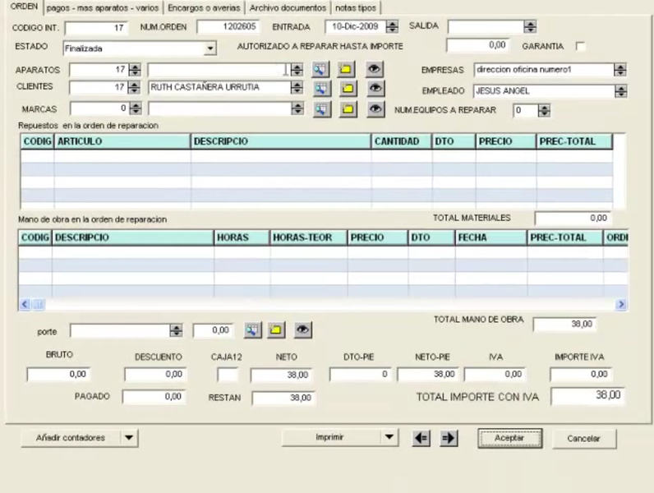View MARCAS record with the eye icon
This screenshot has height=493, width=654.
375,110
